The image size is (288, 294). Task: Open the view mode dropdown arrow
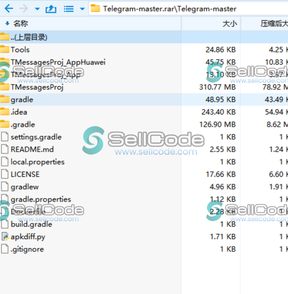pyautogui.click(x=82, y=9)
